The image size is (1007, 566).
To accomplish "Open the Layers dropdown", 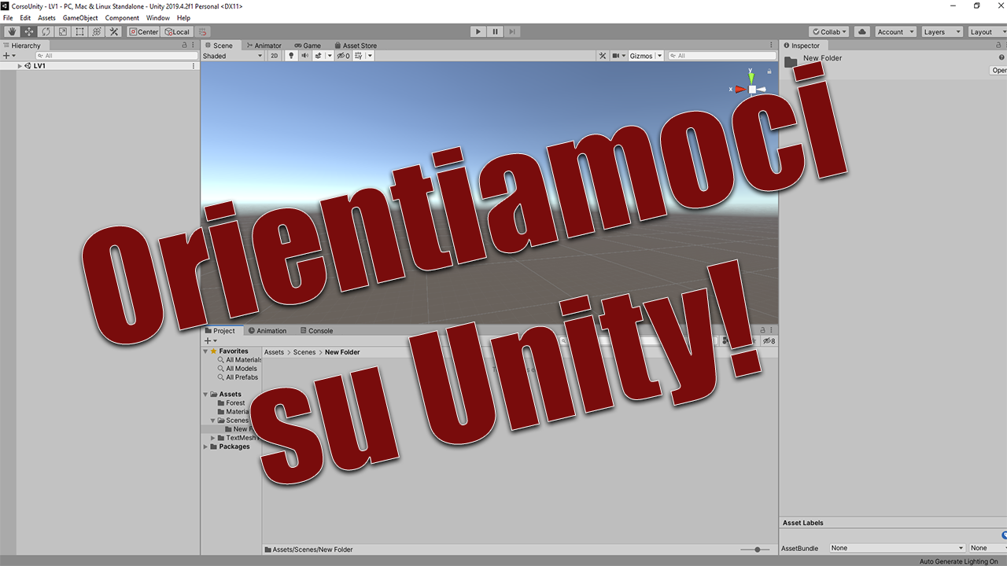I will [x=942, y=31].
